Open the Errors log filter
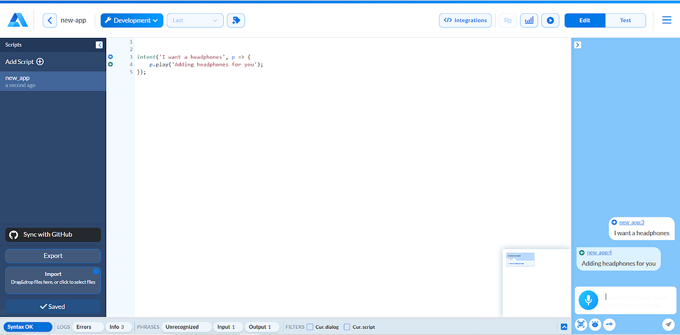This screenshot has width=680, height=335. point(88,327)
